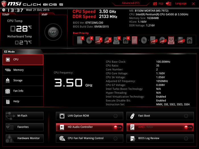Switch to Advanced (F7) mode
The height and width of the screenshot is (149, 199).
click(130, 3)
